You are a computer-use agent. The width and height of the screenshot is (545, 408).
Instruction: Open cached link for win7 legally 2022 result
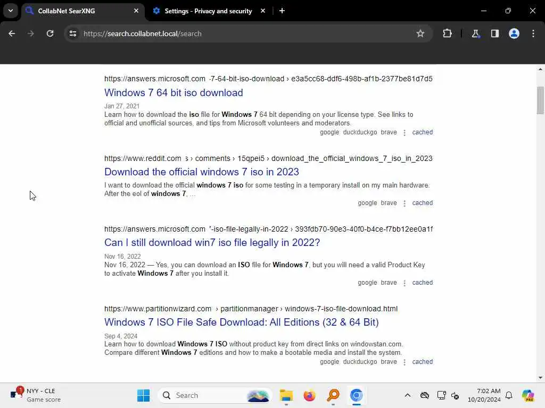pyautogui.click(x=422, y=283)
